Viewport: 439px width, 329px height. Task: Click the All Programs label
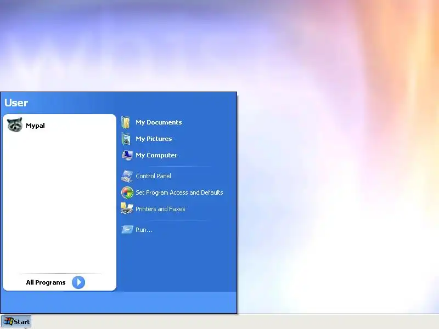46,282
